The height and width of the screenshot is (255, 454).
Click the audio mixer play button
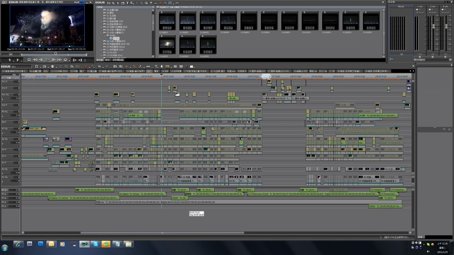[391, 59]
